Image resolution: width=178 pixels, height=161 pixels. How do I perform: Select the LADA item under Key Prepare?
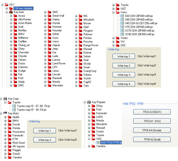pos(100,117)
